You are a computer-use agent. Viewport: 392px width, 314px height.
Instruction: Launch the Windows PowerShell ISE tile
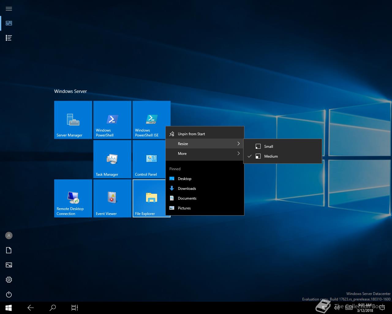click(152, 120)
